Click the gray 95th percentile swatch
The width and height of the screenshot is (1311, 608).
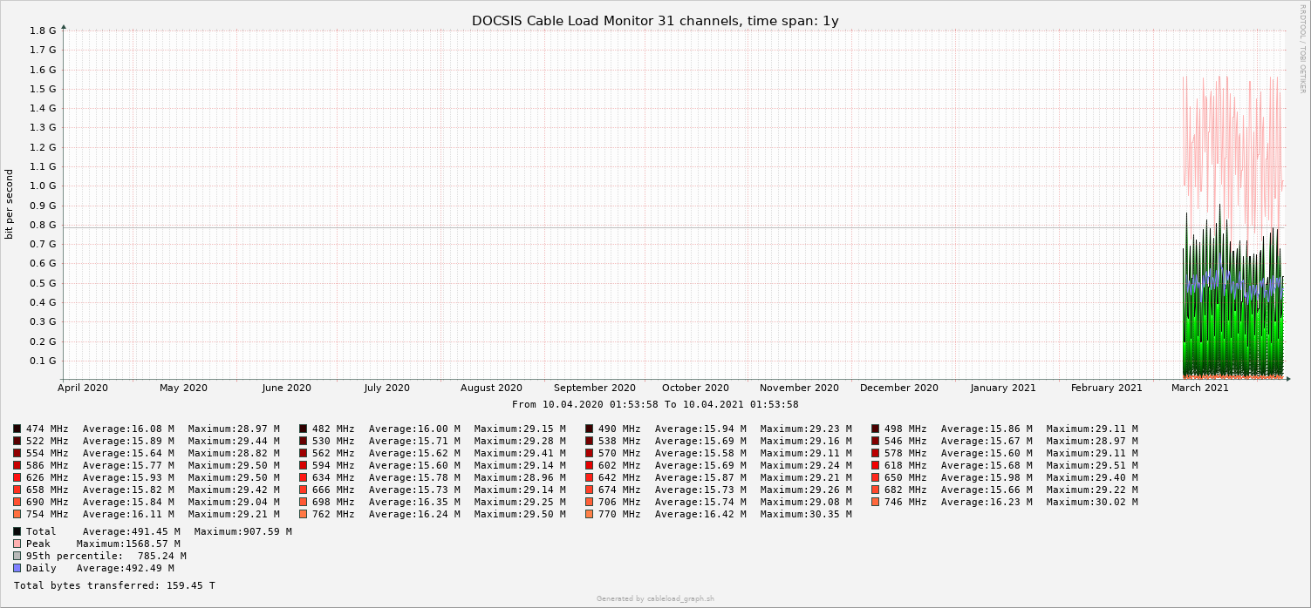pos(17,556)
